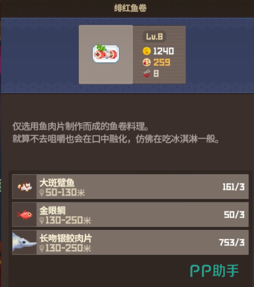The image size is (254, 287).
Task: Click the 绯红鱼卷 title header
Action: 130,8
